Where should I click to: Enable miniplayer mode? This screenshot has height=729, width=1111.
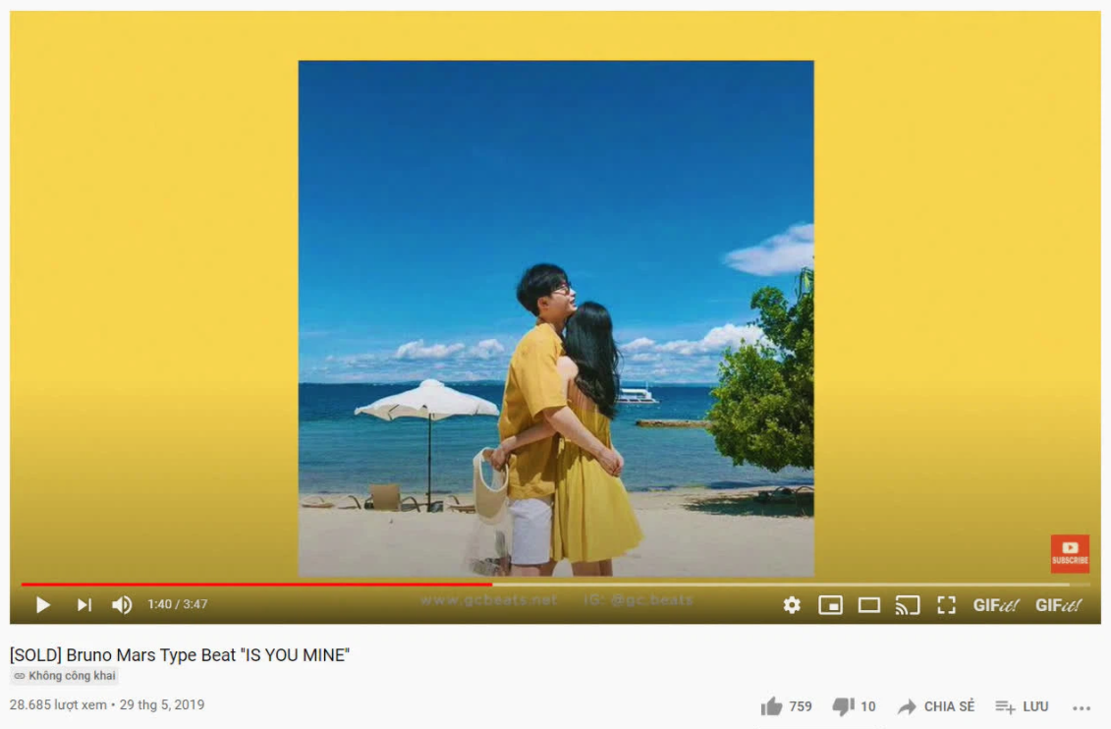(x=830, y=604)
